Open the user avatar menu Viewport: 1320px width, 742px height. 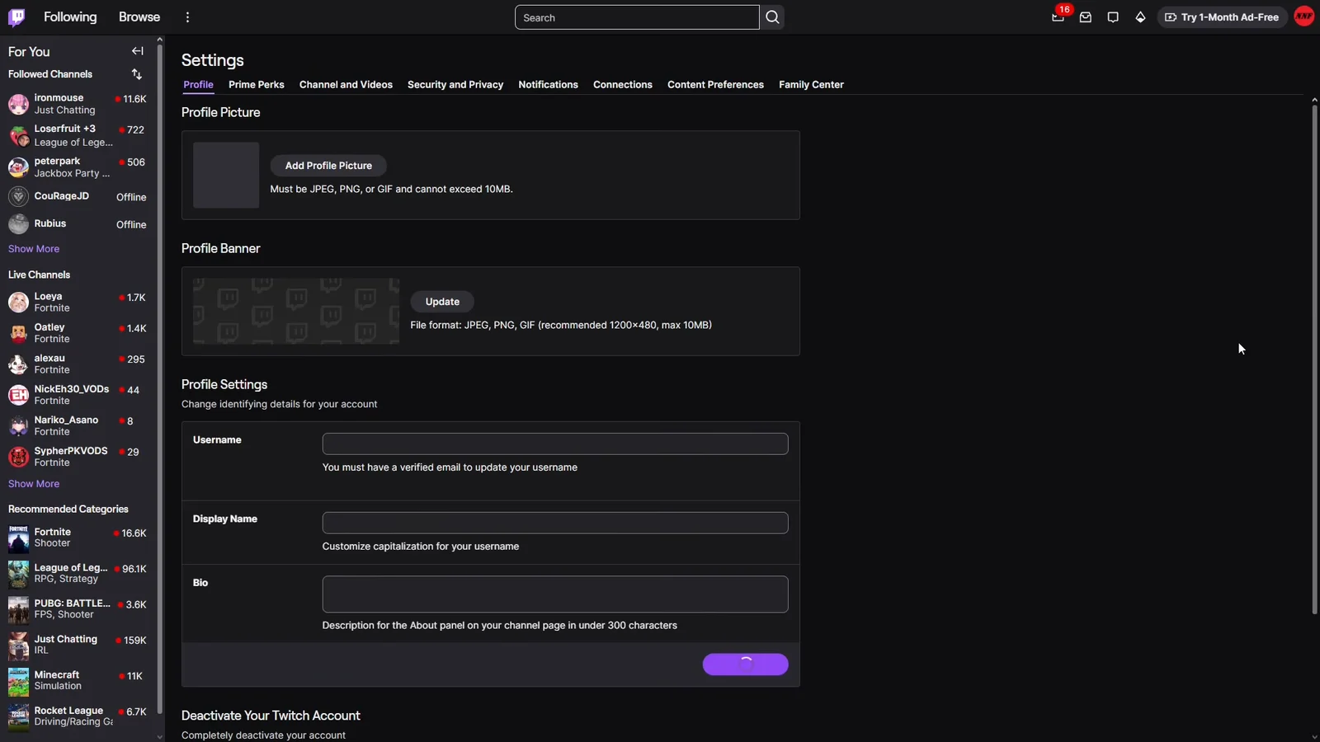1304,16
